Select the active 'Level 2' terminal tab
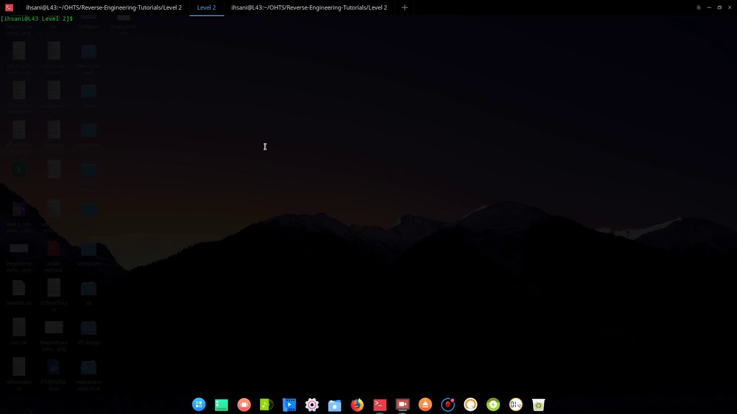Image resolution: width=737 pixels, height=414 pixels. 206,7
